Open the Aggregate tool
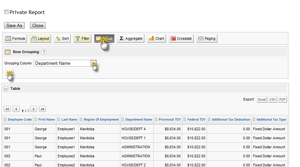Screen dimensions: 300x167 coord(131,38)
